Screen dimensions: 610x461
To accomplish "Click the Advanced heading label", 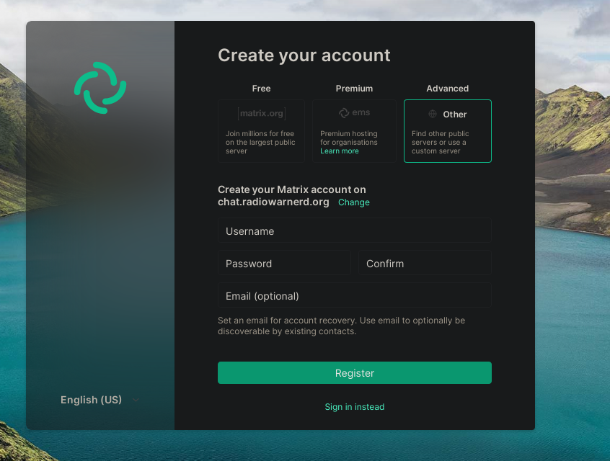I will tap(448, 89).
